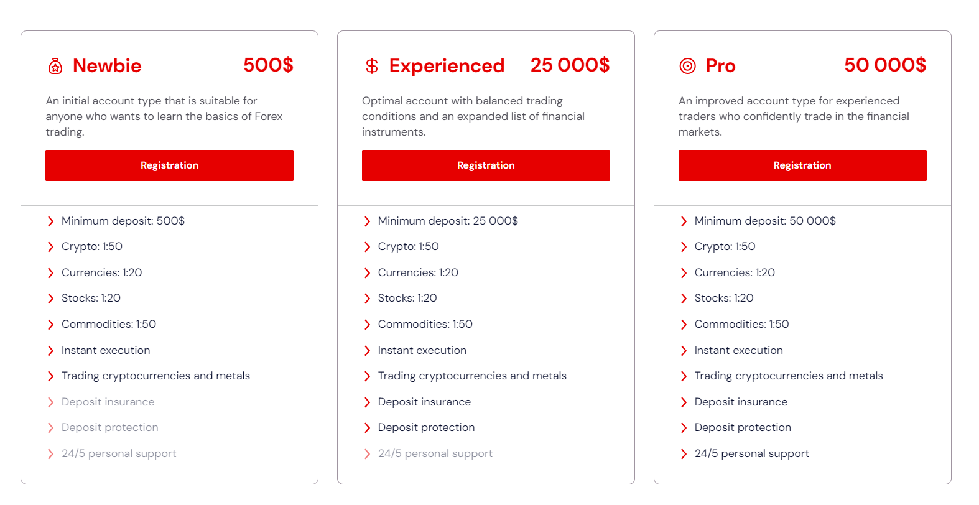The width and height of the screenshot is (979, 505).
Task: Click chevron beside Newbie Minimum deposit: 500$
Action: 51,221
